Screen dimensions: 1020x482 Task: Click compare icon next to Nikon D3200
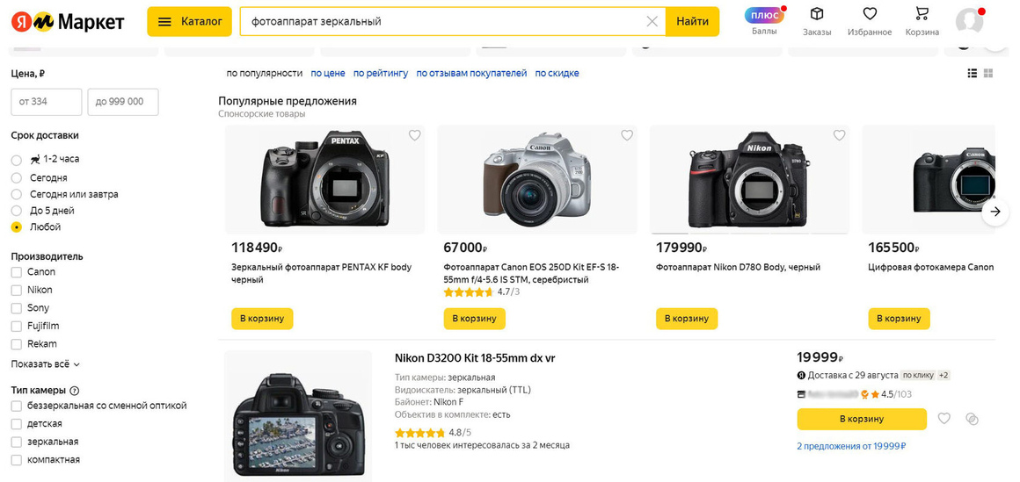(972, 419)
